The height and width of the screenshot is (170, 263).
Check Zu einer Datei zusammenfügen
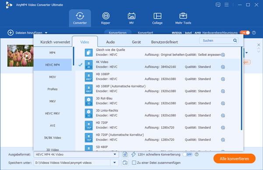coord(134,163)
